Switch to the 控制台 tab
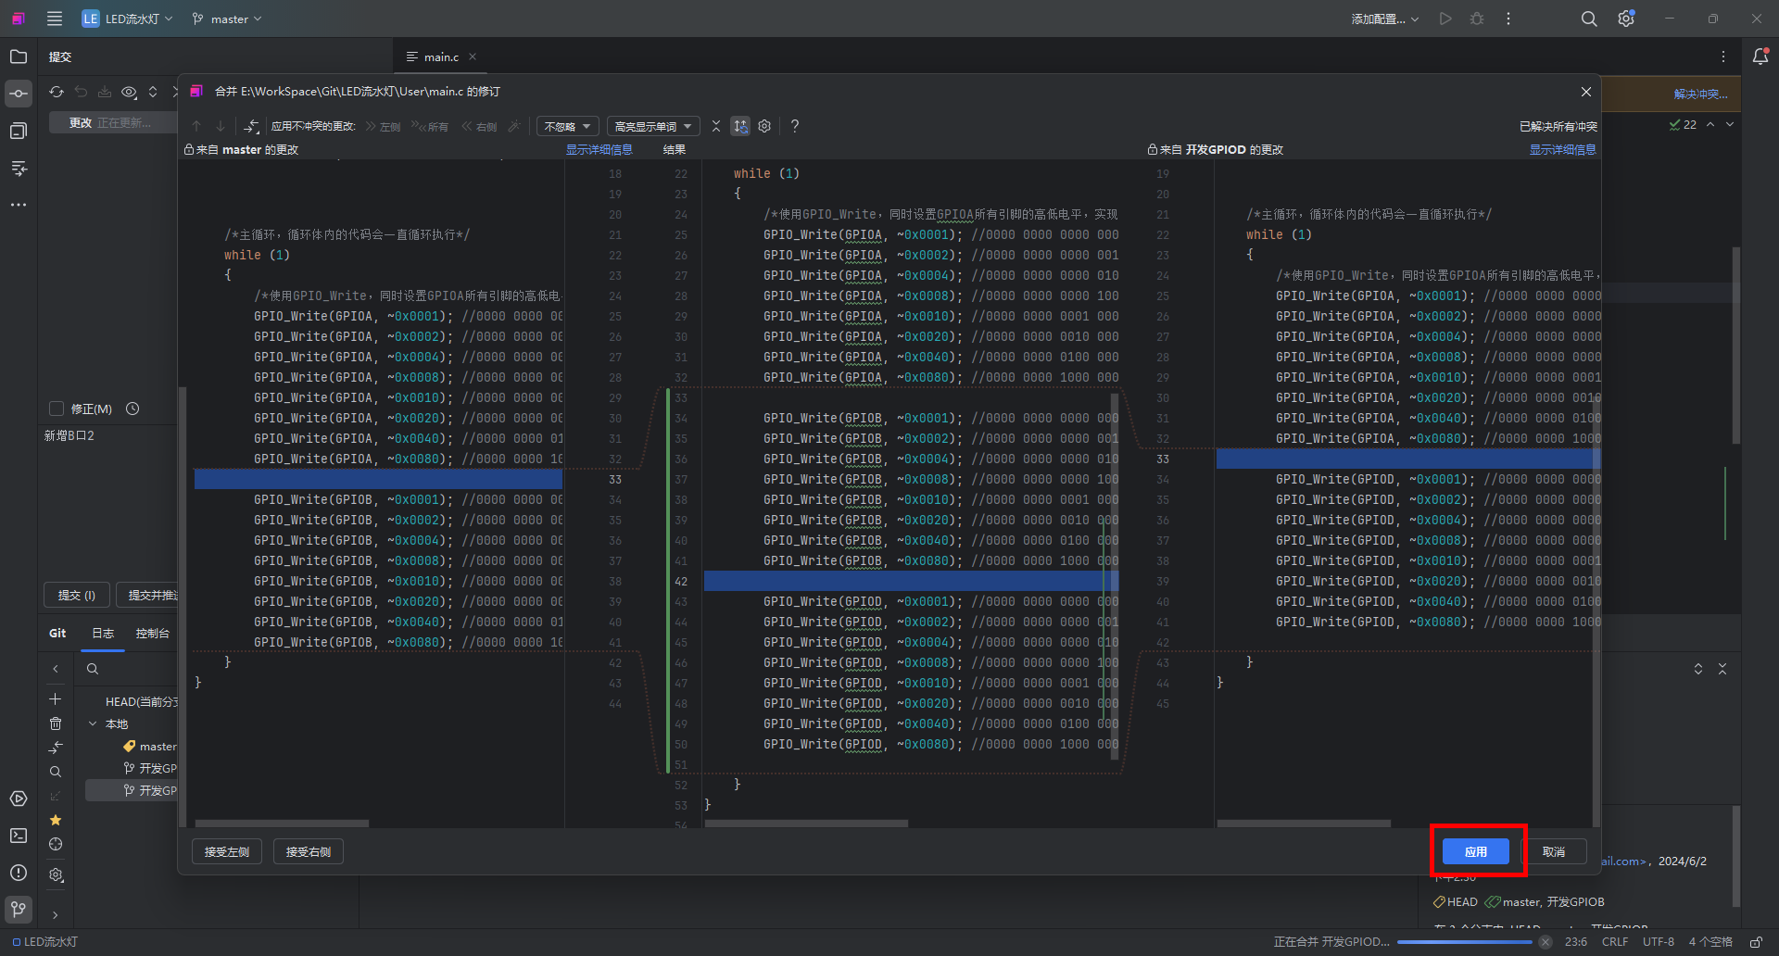Screen dimensions: 1779x956 [152, 634]
